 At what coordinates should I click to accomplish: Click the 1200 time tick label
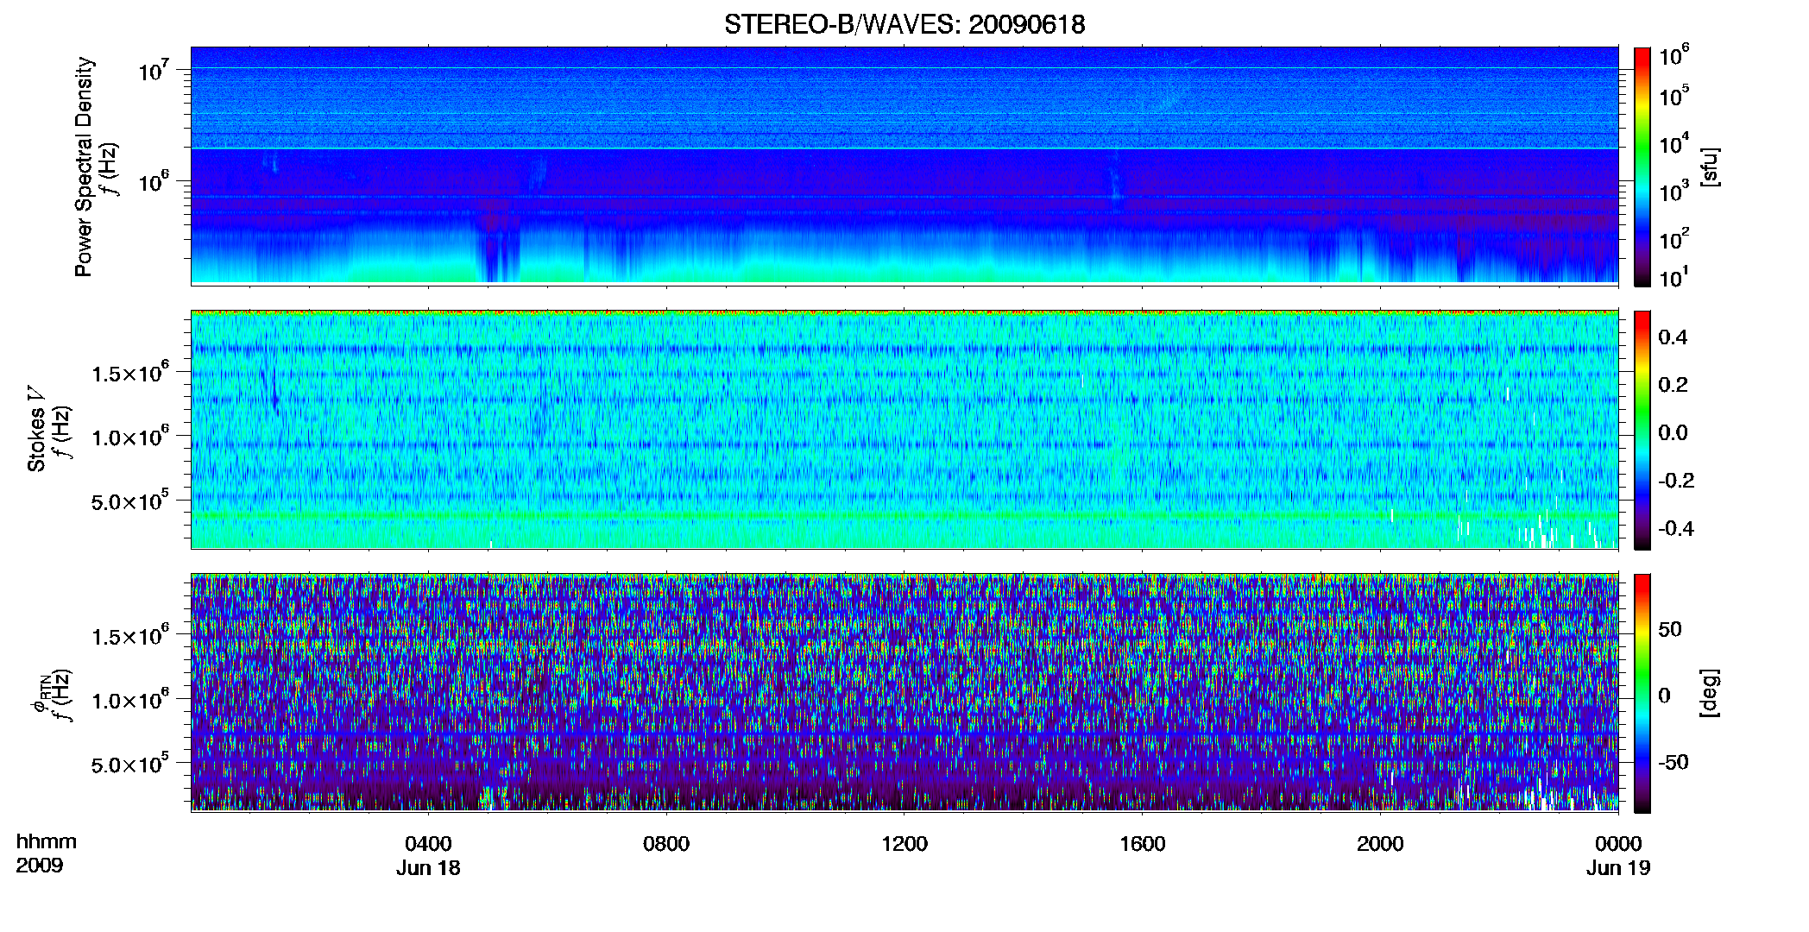[904, 844]
